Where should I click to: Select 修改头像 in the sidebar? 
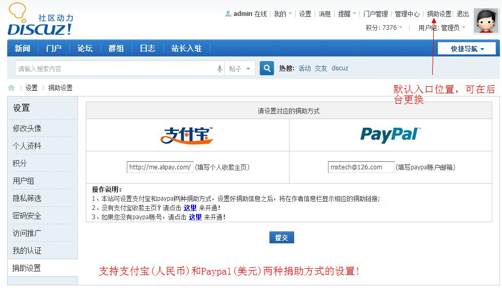coord(27,128)
